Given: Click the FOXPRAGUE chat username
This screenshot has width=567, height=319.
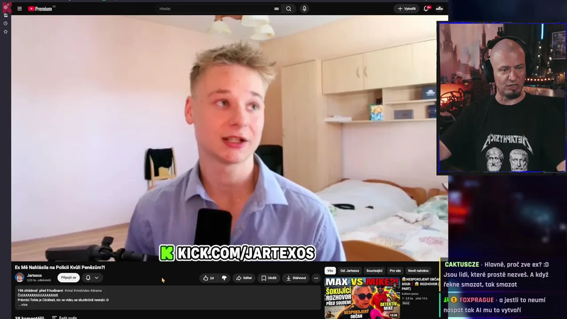Looking at the screenshot, I should point(476,300).
